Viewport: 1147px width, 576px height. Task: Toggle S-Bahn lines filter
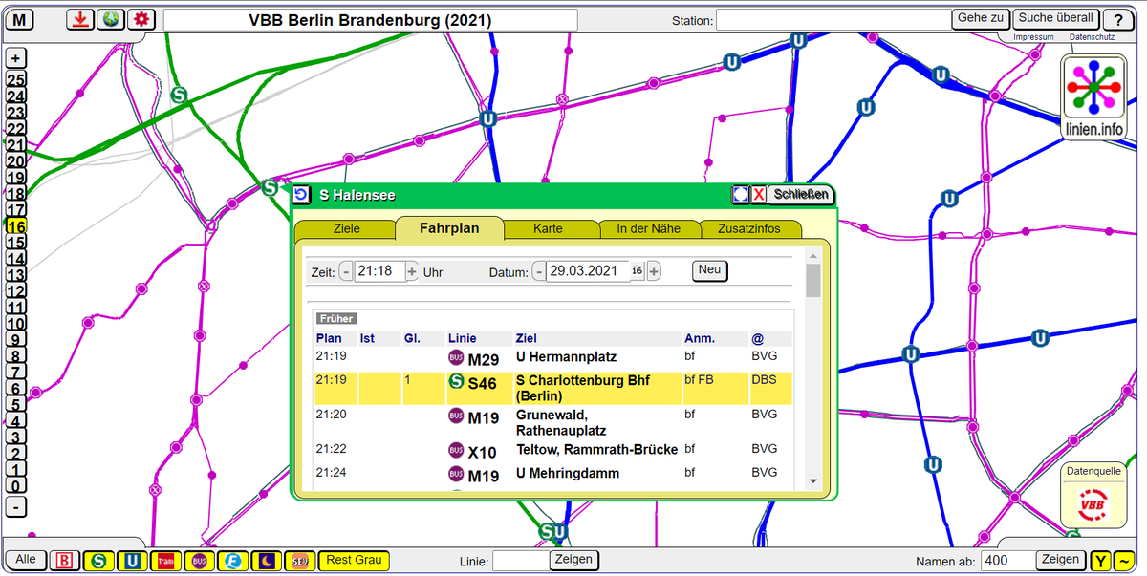pos(98,561)
